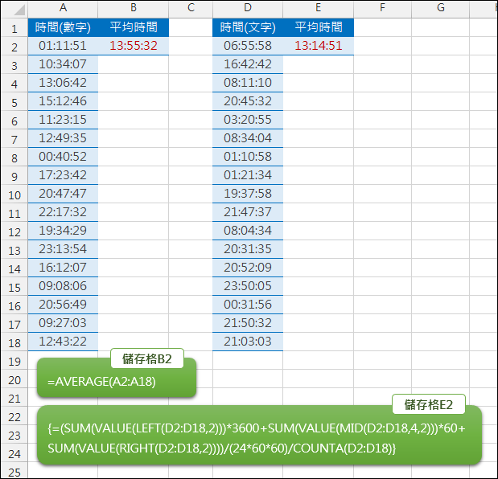Screen dimensions: 498x479
Task: Select cell with 23:50:05
Action: click(x=248, y=286)
